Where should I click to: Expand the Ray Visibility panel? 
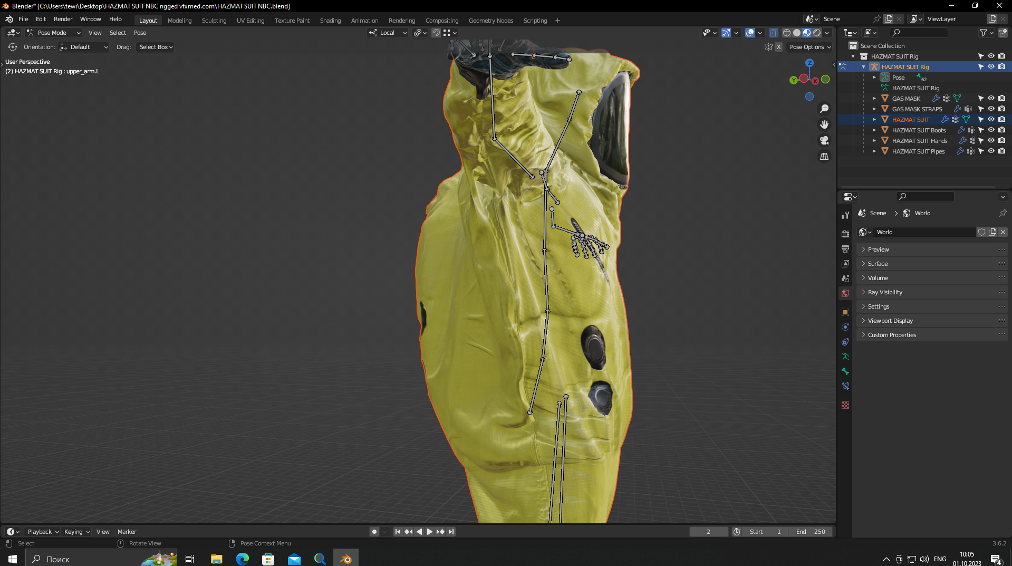tap(932, 292)
